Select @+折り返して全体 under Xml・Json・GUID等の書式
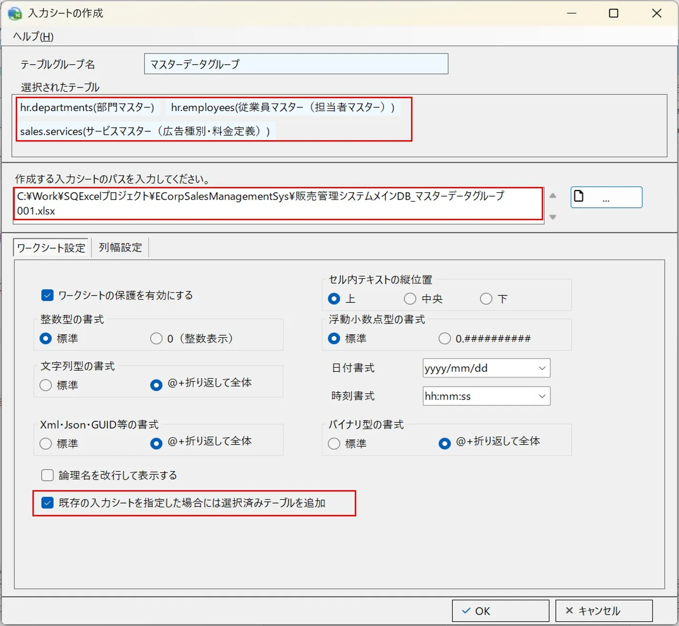 (x=156, y=444)
